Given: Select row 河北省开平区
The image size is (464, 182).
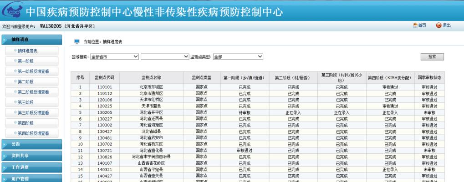Looking at the screenshot, I should point(258,112).
